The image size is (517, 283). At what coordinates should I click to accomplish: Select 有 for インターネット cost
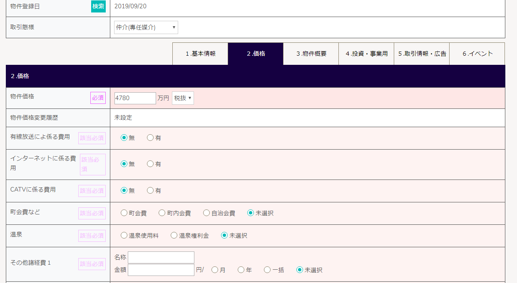[150, 164]
